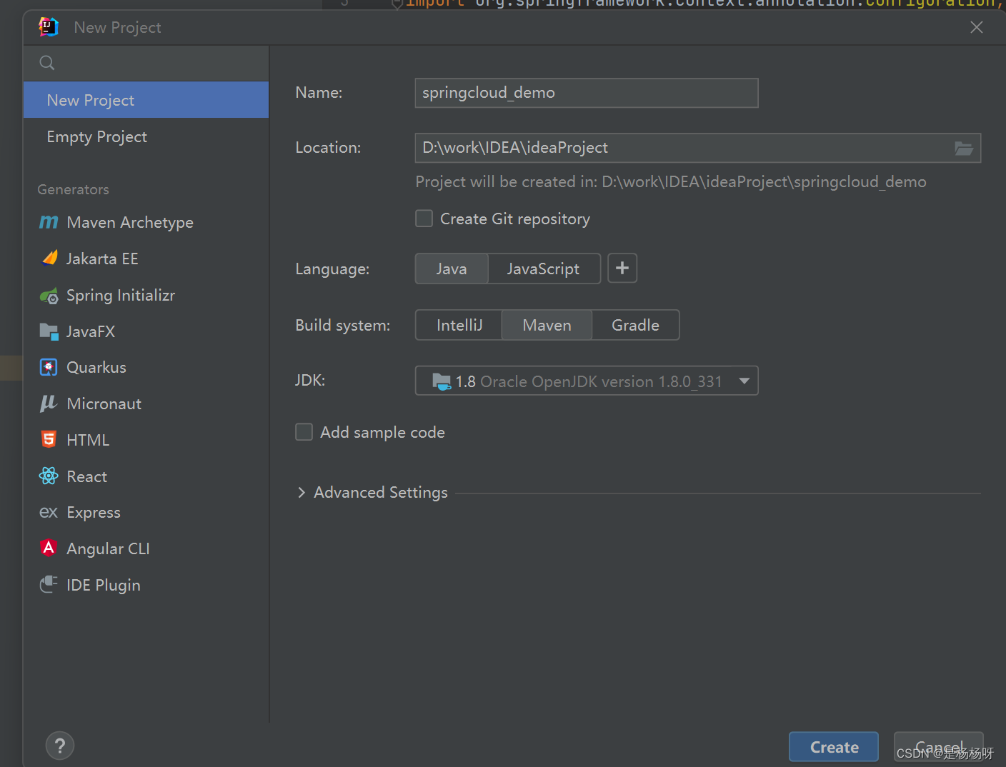
Task: Click the Spring Initializr leaf icon
Action: tap(49, 296)
